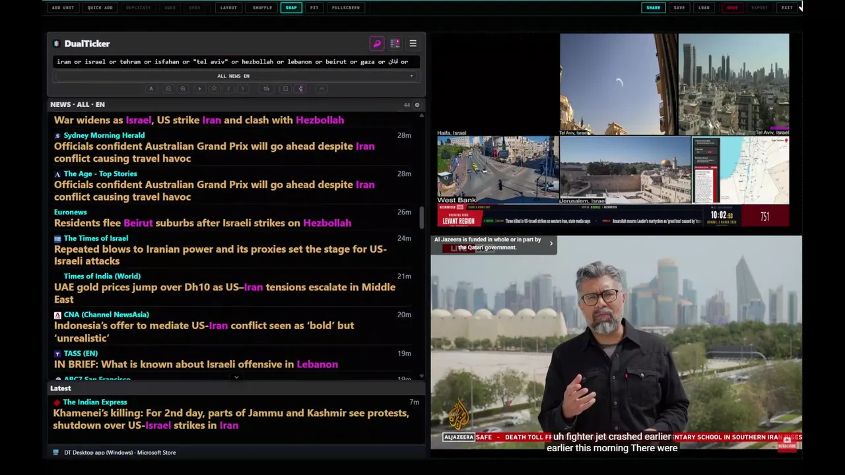Select the West Bank street camera feed

498,170
